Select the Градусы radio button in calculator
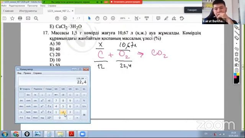The width and height of the screenshot is (245, 138). click(x=21, y=89)
